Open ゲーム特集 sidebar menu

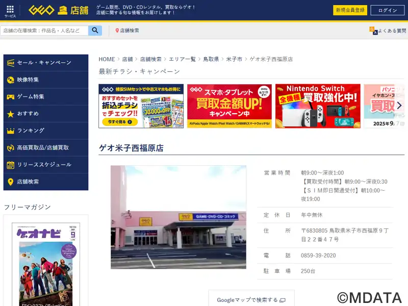point(46,97)
